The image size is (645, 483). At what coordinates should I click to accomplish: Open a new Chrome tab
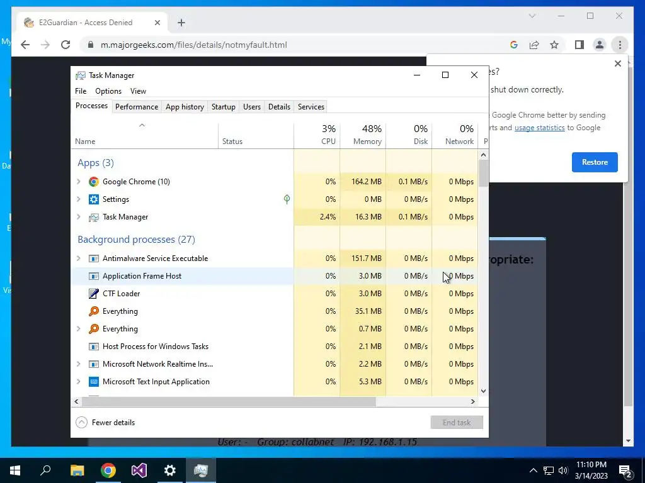coord(181,23)
